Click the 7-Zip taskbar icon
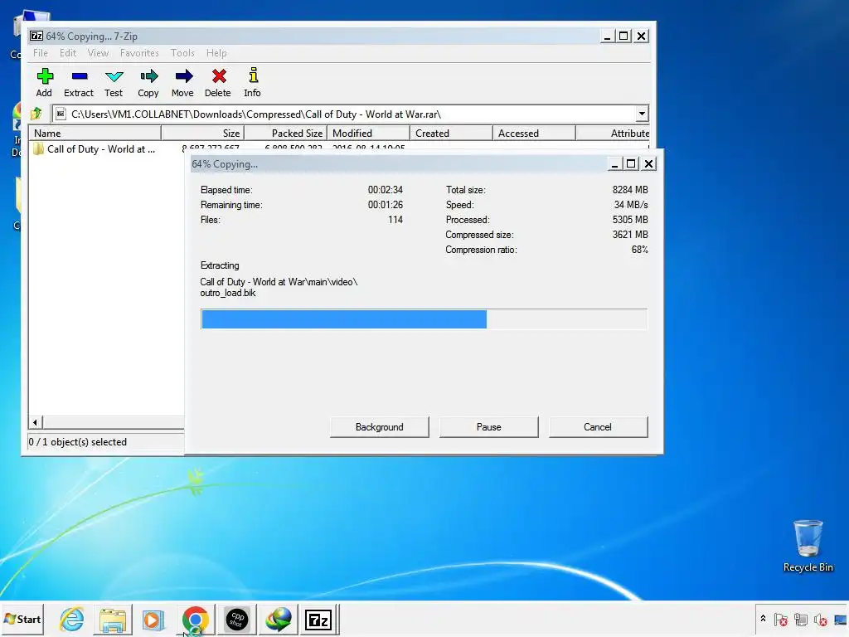Viewport: 849px width, 637px height. click(x=318, y=619)
